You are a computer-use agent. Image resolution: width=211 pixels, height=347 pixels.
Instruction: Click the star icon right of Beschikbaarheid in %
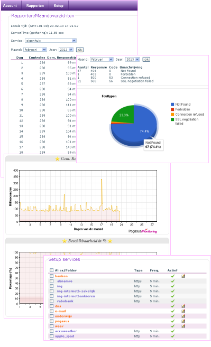pos(110,241)
